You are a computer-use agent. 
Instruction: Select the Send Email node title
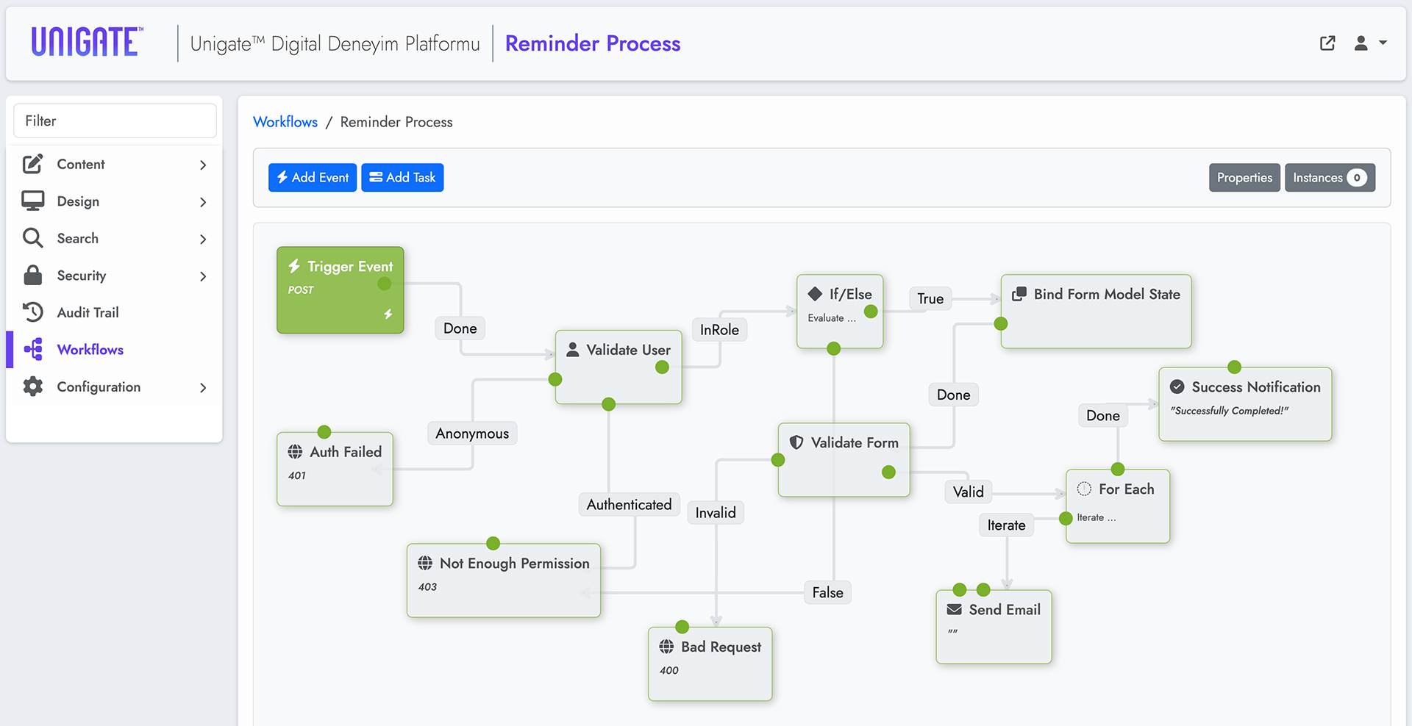click(1005, 609)
